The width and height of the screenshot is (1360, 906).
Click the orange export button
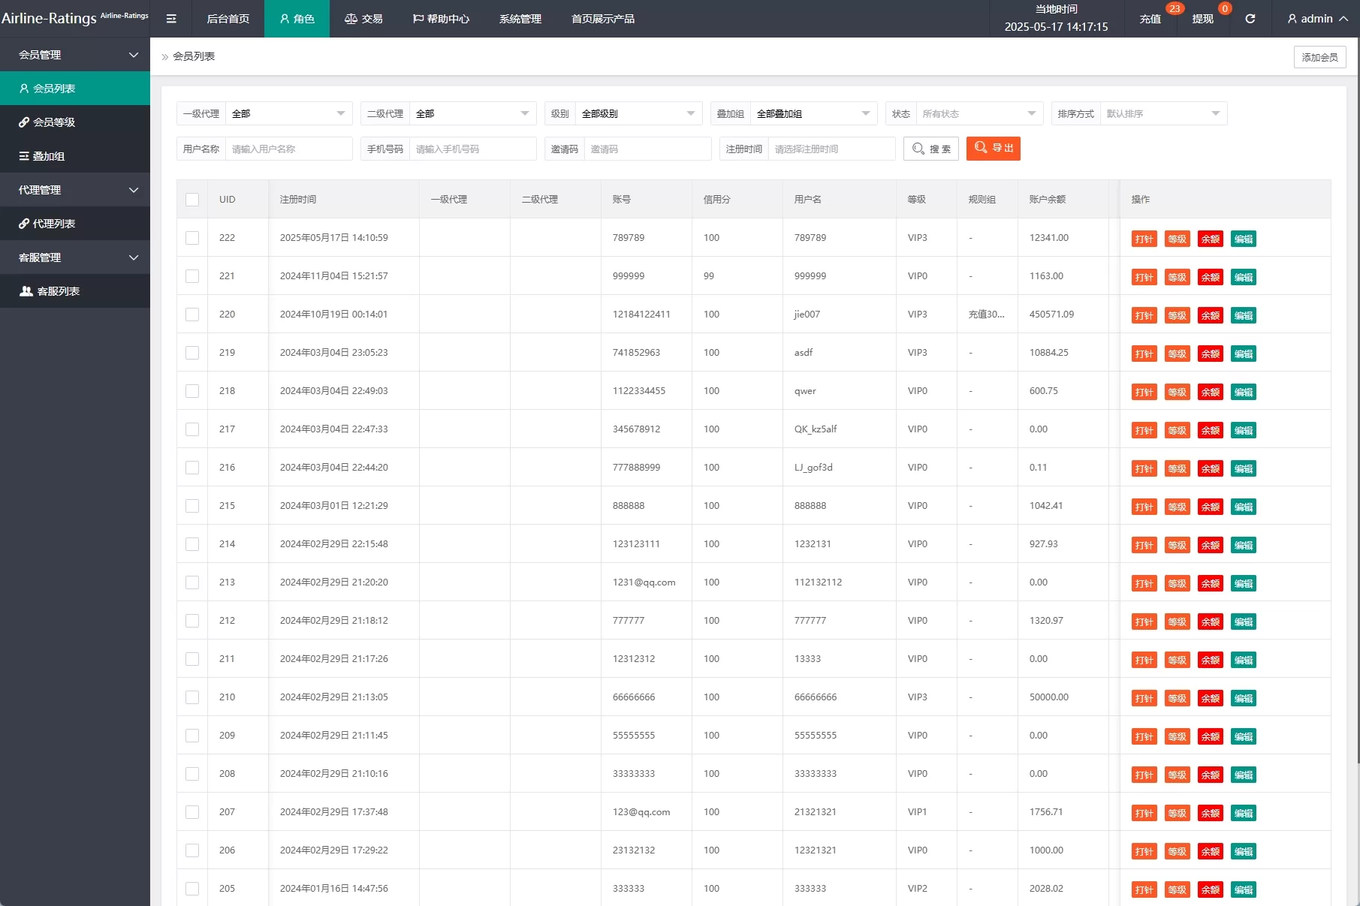[993, 149]
